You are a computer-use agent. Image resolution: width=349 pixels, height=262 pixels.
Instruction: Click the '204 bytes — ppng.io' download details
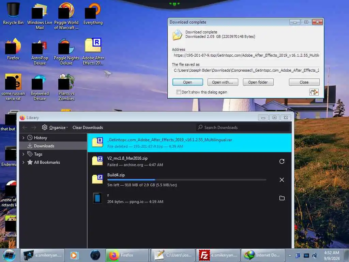(x=135, y=202)
